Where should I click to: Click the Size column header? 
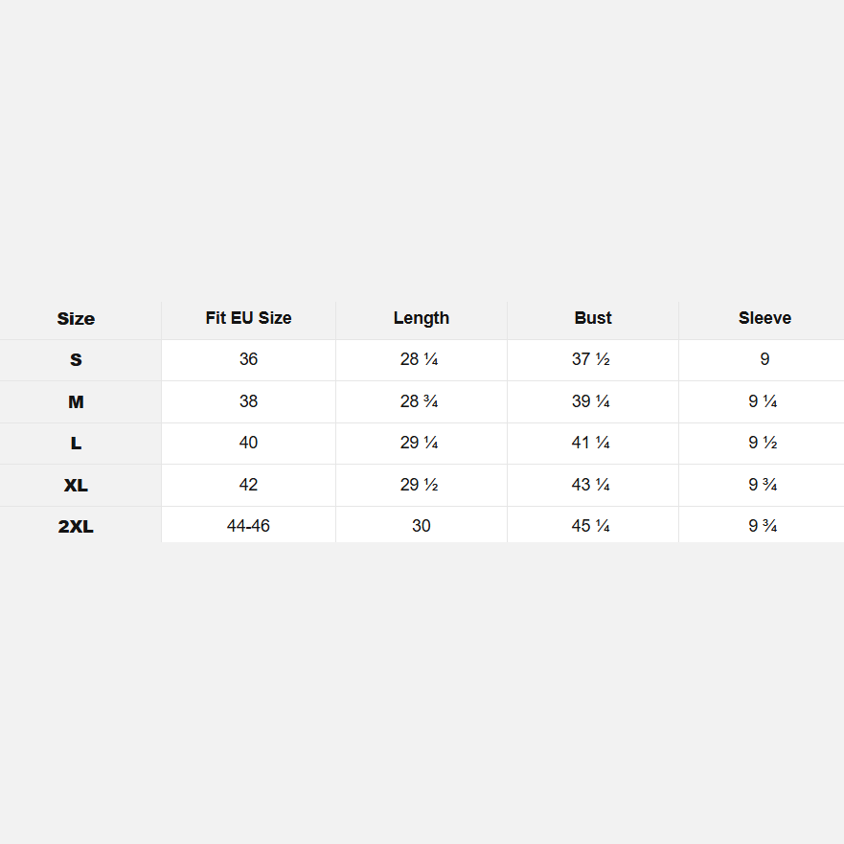(x=76, y=319)
